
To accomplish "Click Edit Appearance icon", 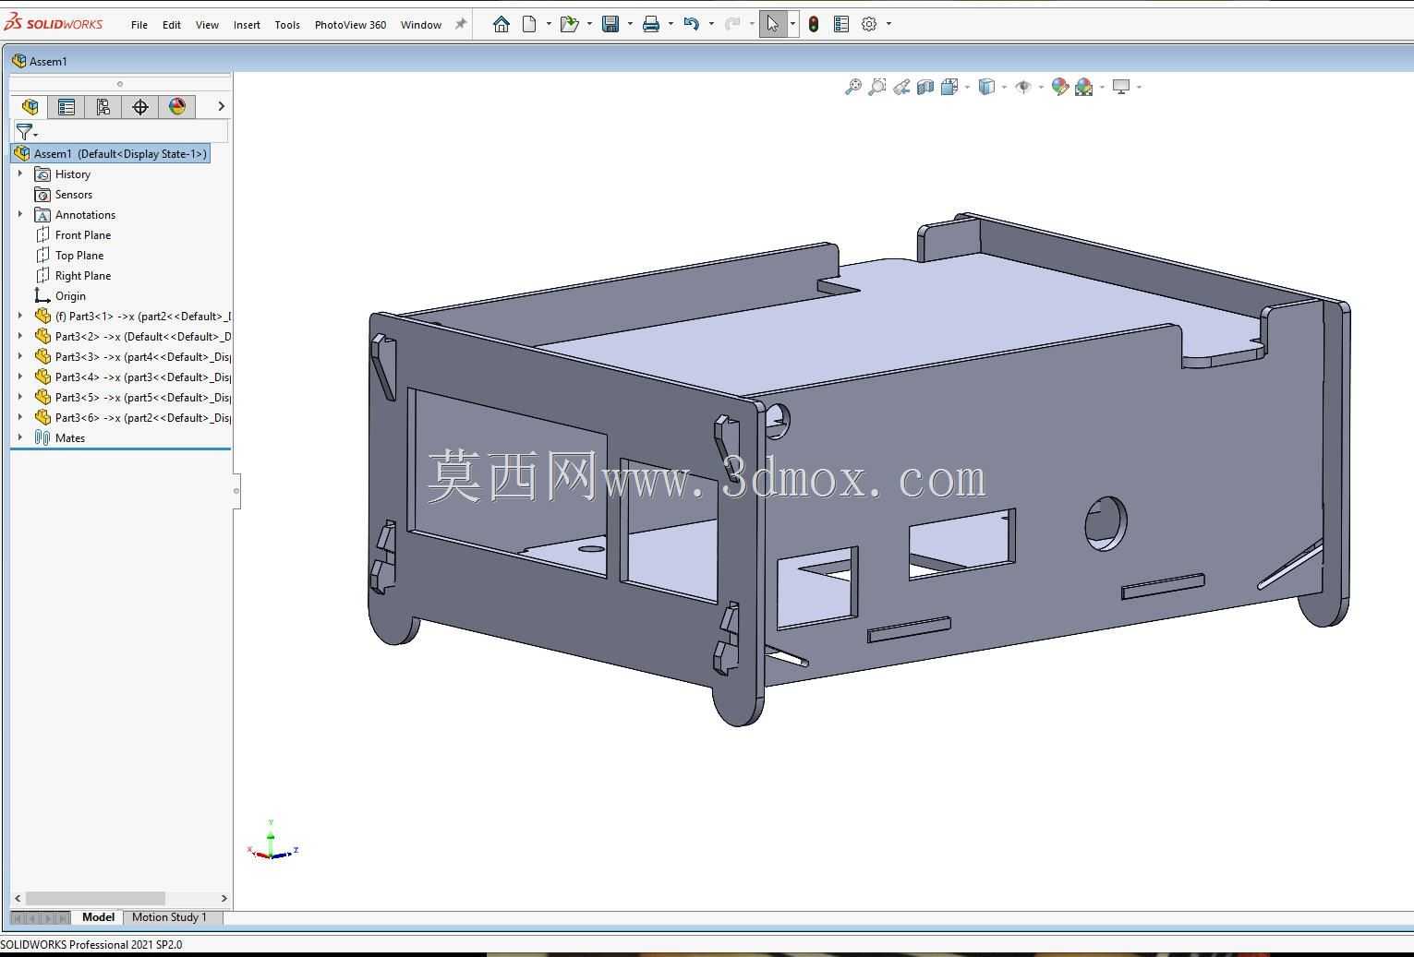I will [x=1059, y=87].
